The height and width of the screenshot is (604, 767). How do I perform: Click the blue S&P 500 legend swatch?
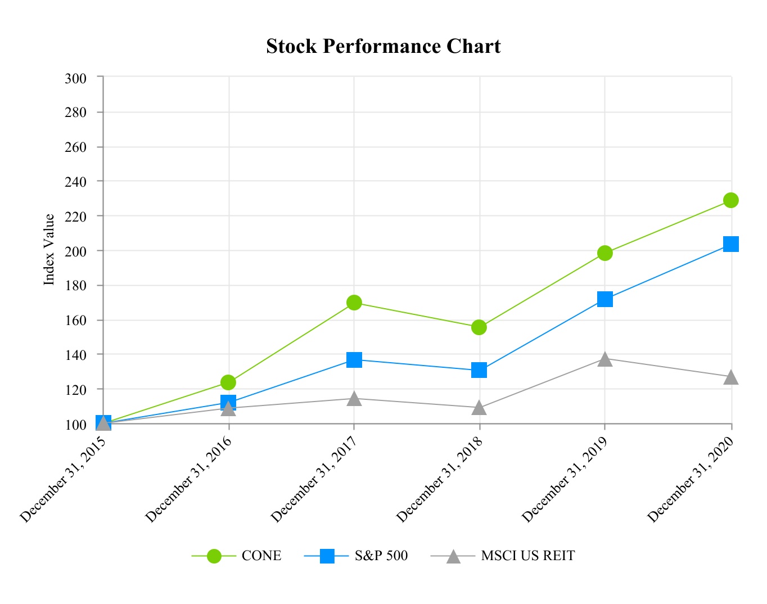click(327, 556)
